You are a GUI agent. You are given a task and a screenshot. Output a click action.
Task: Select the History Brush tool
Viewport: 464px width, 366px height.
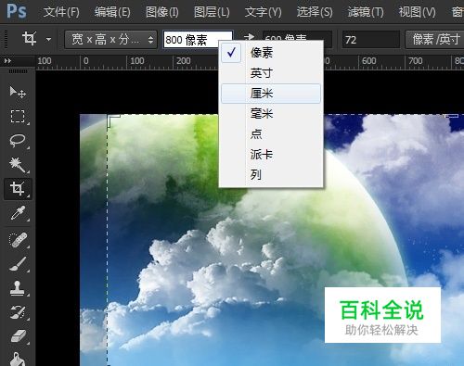[x=18, y=312]
